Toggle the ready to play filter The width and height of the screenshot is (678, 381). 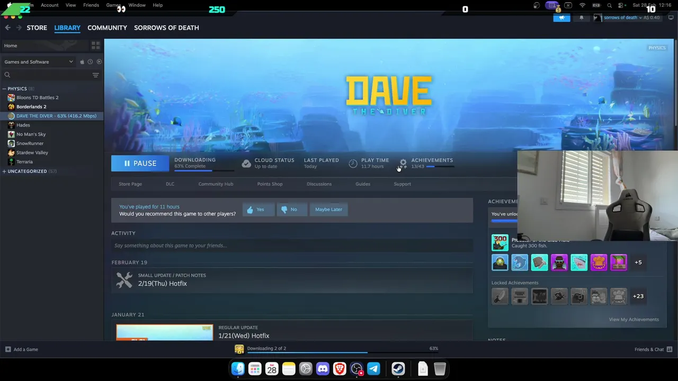[x=99, y=62]
